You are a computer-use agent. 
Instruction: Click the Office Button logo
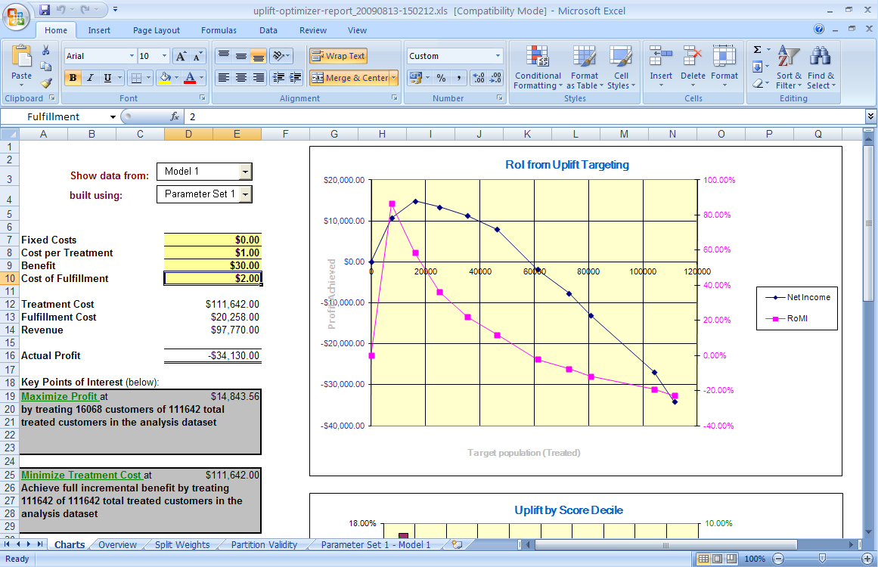click(x=16, y=16)
